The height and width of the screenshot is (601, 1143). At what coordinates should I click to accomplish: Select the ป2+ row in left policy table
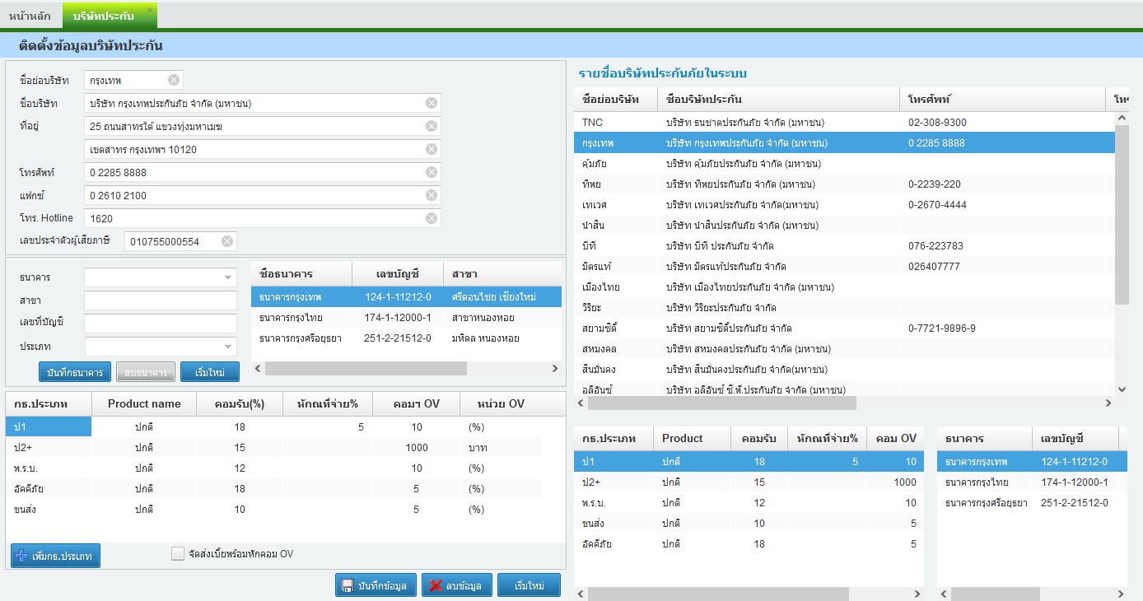point(273,447)
